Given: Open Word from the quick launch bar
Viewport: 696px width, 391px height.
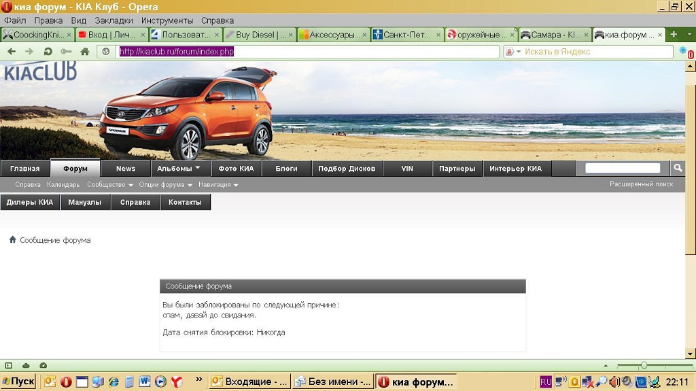Looking at the screenshot, I should tap(144, 381).
